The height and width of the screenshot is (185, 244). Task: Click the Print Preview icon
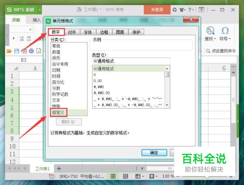tap(39, 51)
